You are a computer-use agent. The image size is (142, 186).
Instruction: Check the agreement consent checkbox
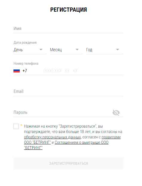point(16,126)
